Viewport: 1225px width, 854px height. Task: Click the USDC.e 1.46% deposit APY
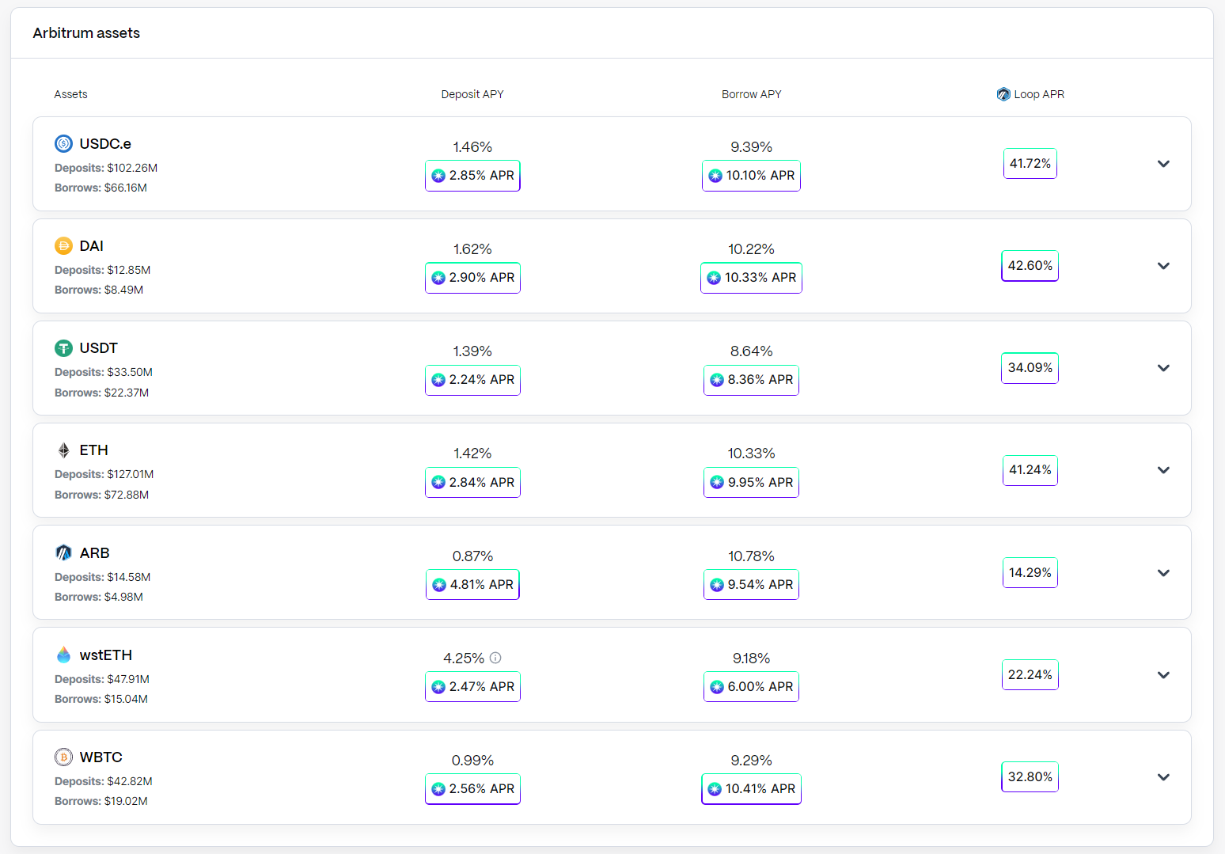click(472, 147)
